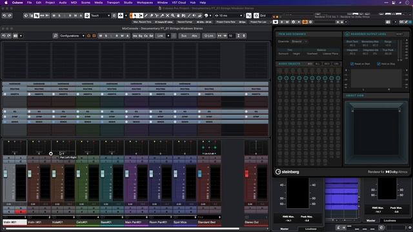Image resolution: width=413 pixels, height=232 pixels.
Task: Toggle the Snap icon beside the nudge field
Action: point(248,15)
